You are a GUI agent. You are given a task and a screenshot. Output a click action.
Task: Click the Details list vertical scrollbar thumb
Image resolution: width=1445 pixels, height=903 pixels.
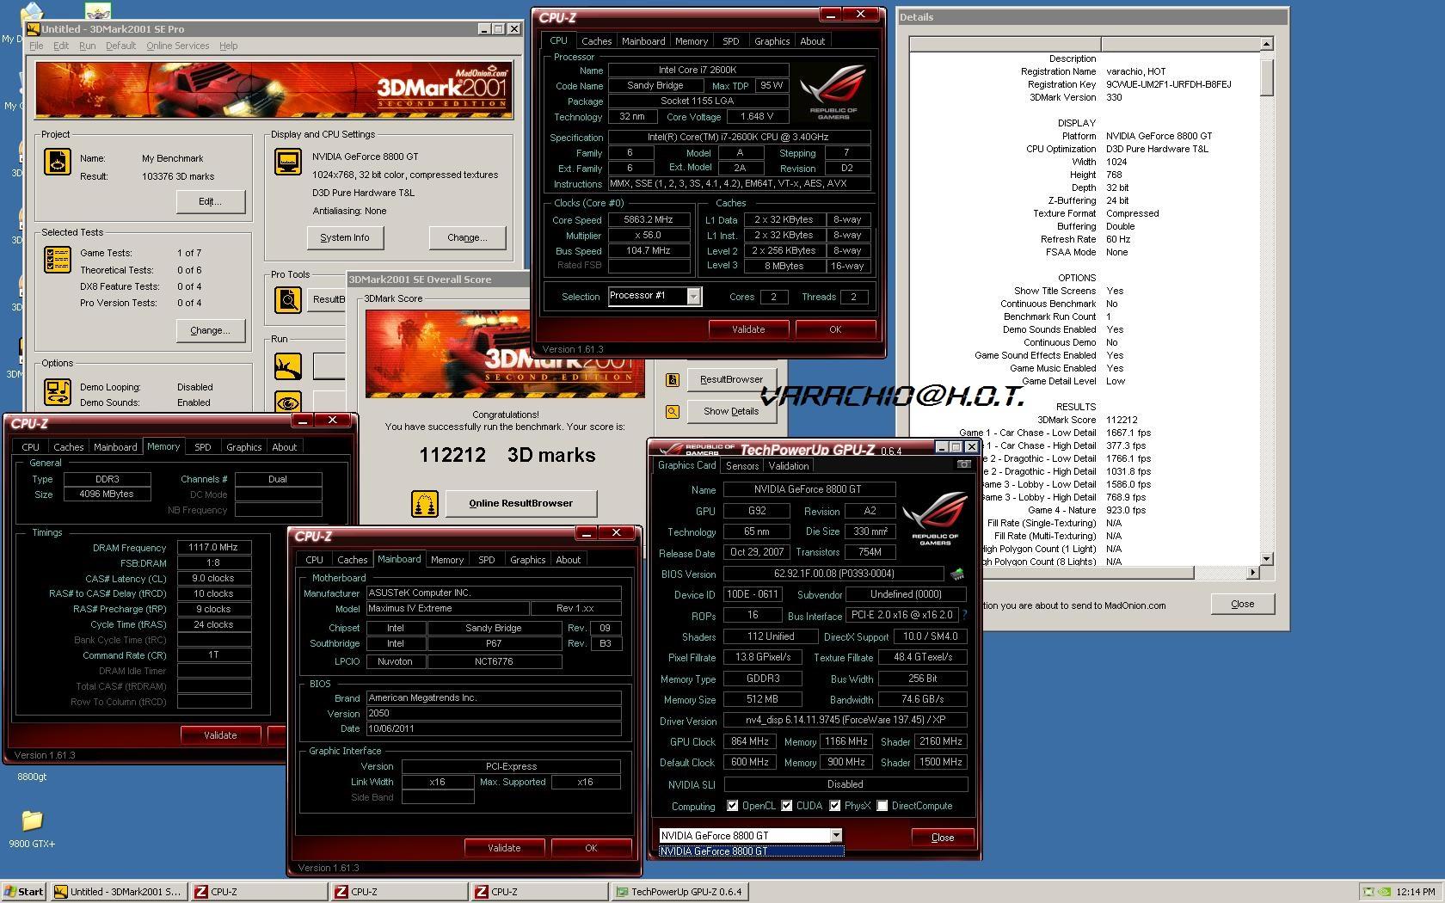click(x=1266, y=77)
